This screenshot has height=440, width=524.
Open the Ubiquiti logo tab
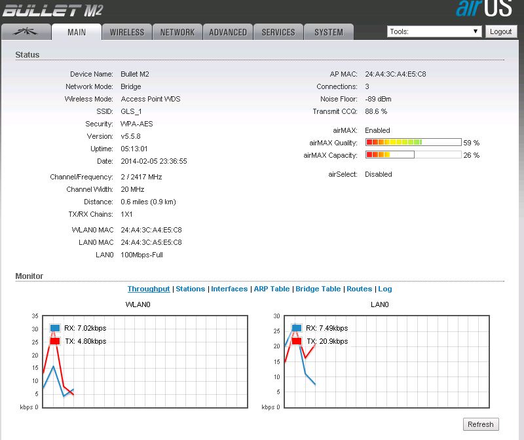click(x=26, y=32)
